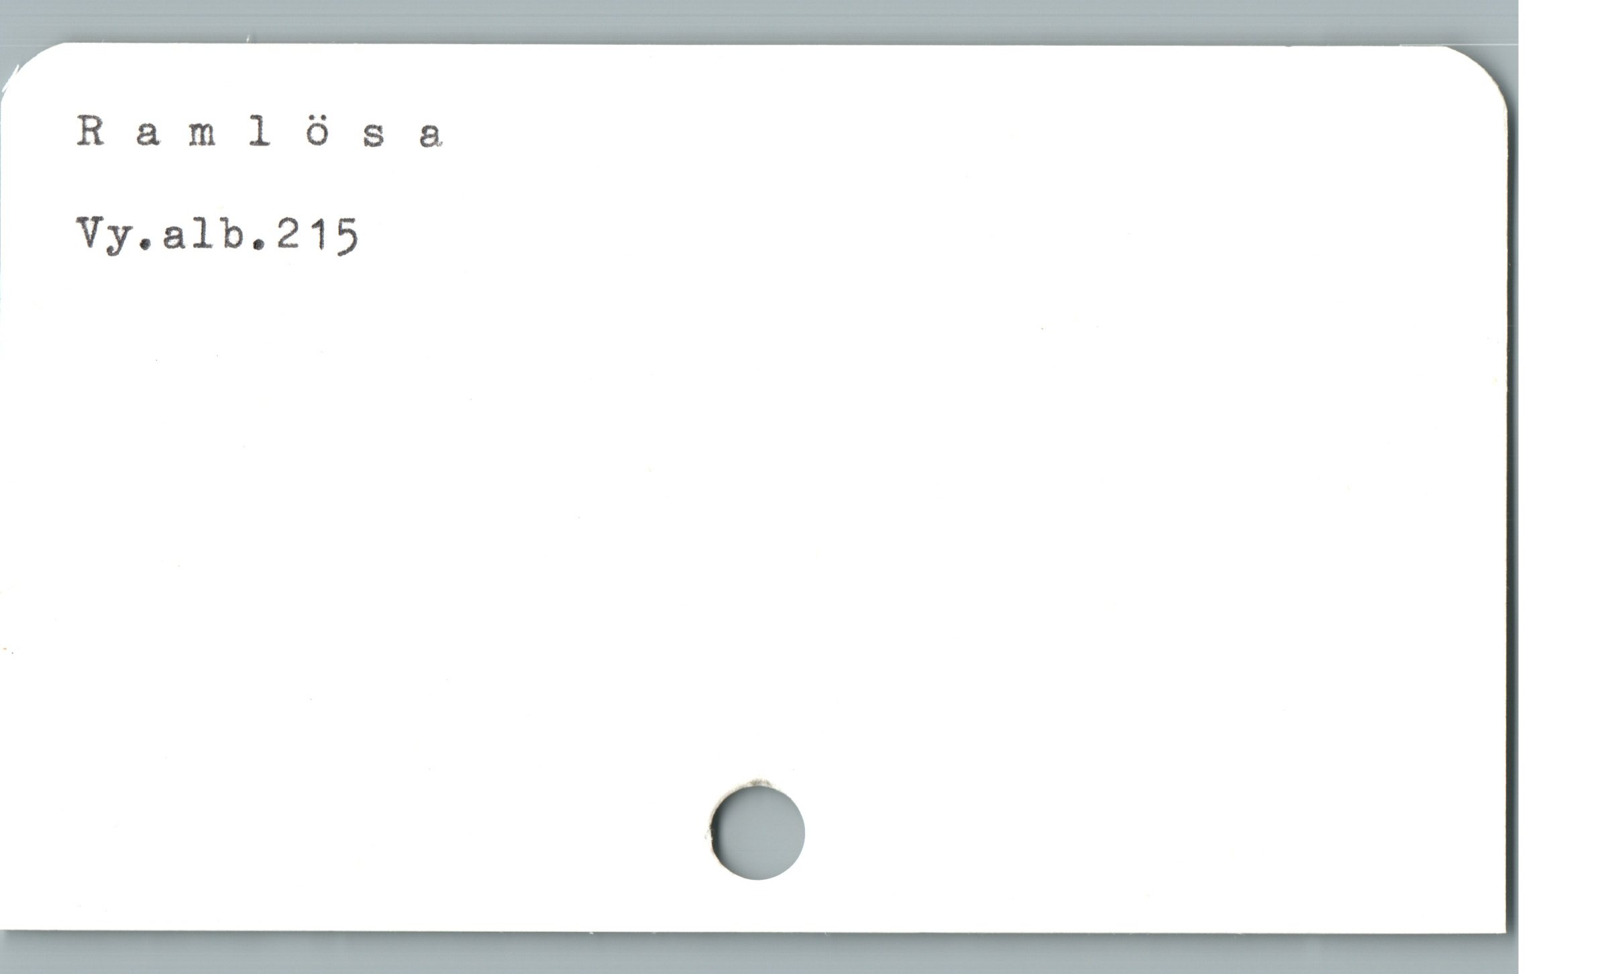Click the first lowercase a after R

pos(148,136)
